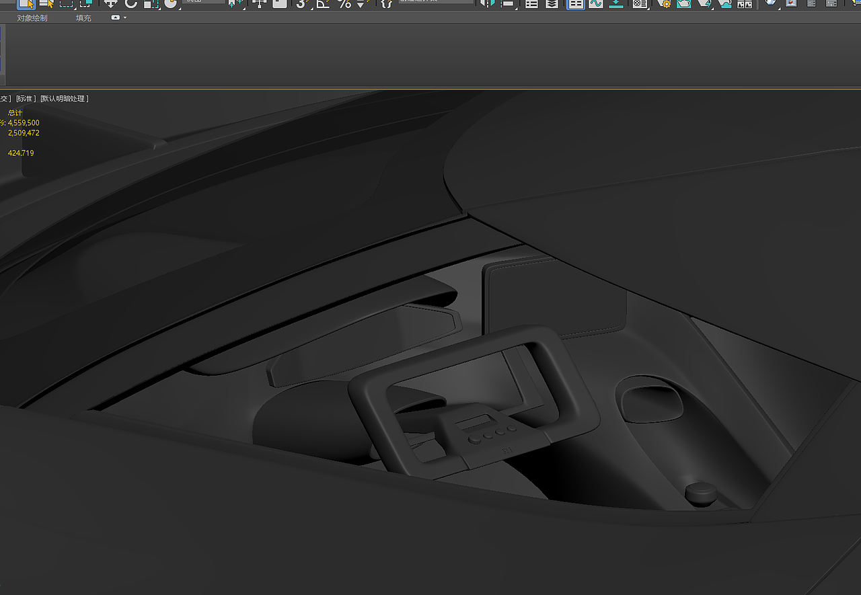This screenshot has width=861, height=595.
Task: Toggle Percent Snap
Action: [344, 3]
